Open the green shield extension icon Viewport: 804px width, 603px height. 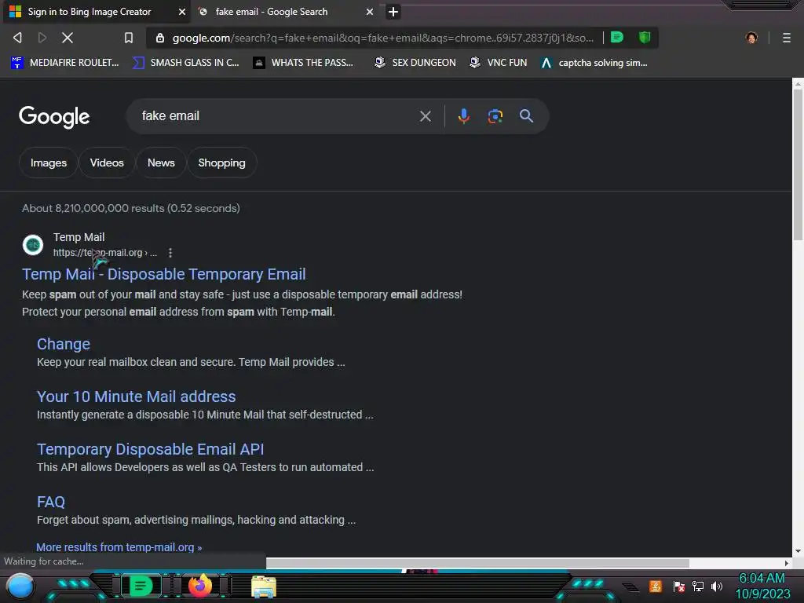(645, 38)
